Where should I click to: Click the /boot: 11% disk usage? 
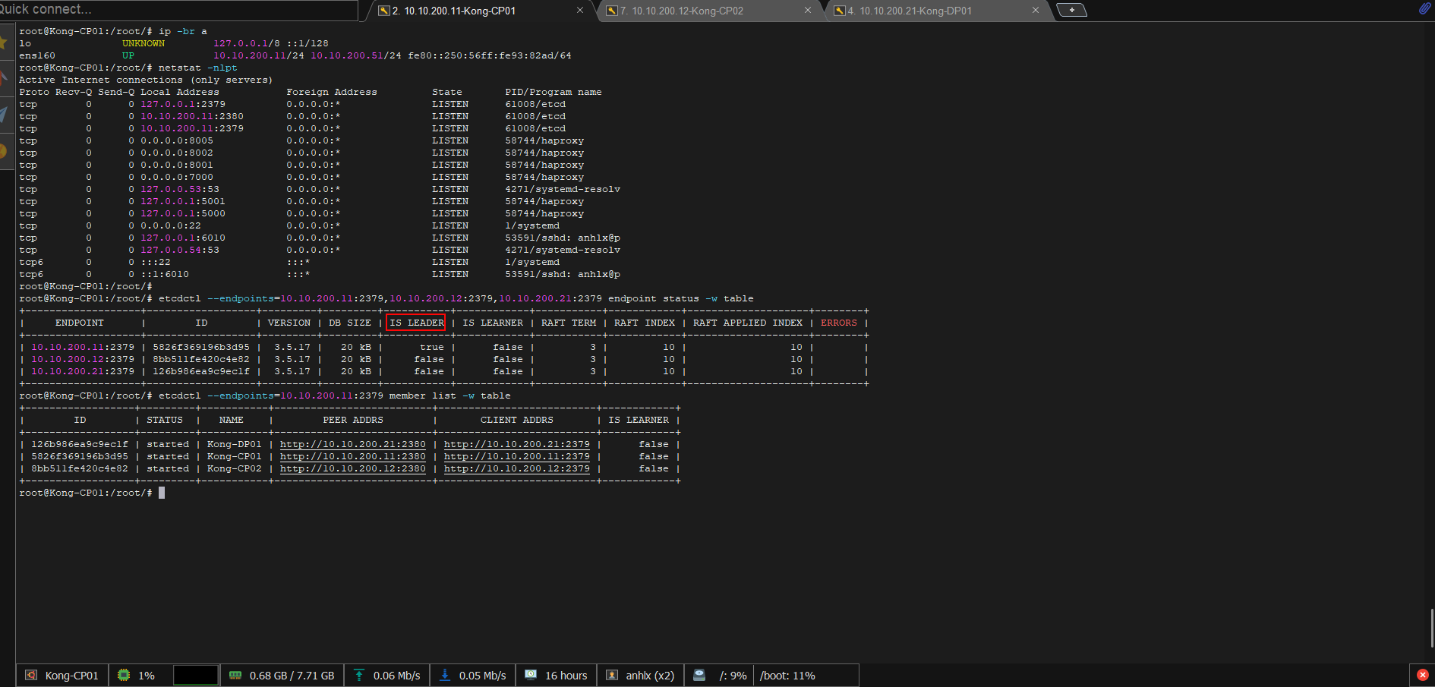coord(787,676)
